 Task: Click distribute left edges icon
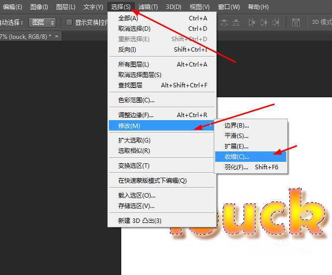click(252, 22)
